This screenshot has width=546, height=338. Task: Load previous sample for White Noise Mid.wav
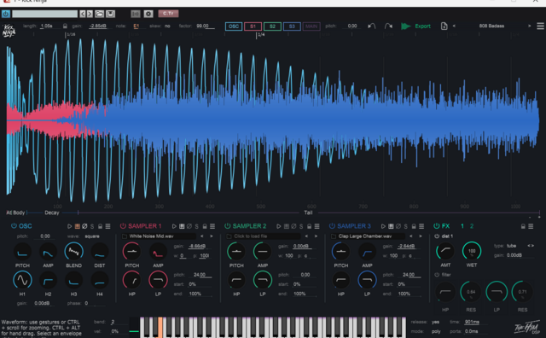202,236
